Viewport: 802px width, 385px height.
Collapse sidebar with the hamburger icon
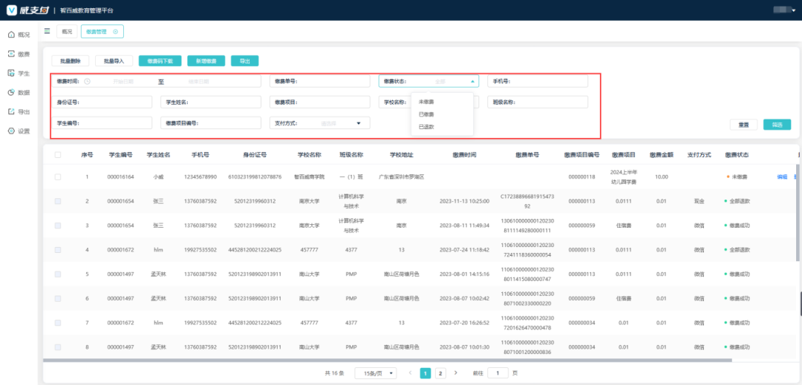pos(48,31)
